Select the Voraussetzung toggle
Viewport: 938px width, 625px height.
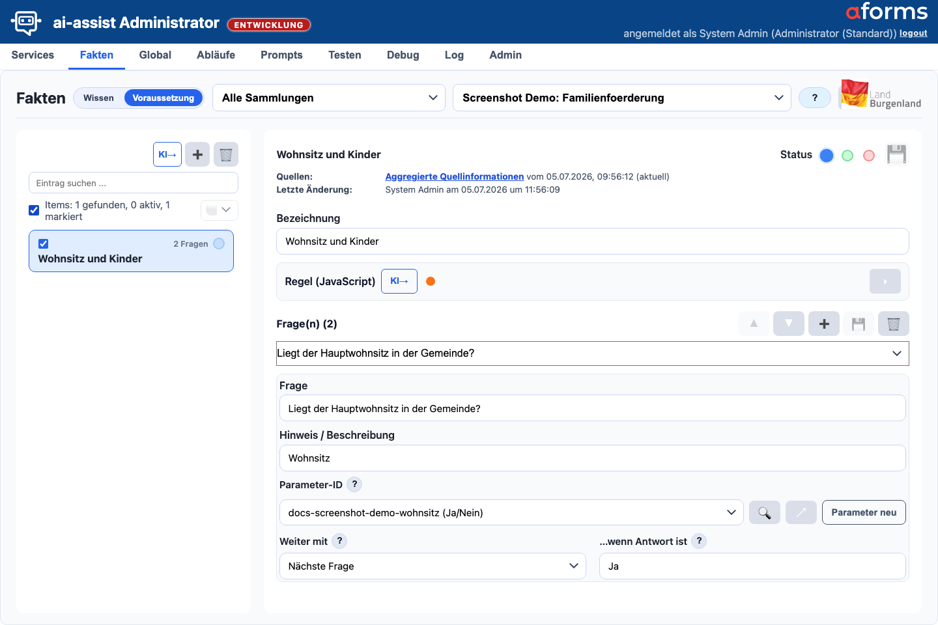tap(163, 98)
